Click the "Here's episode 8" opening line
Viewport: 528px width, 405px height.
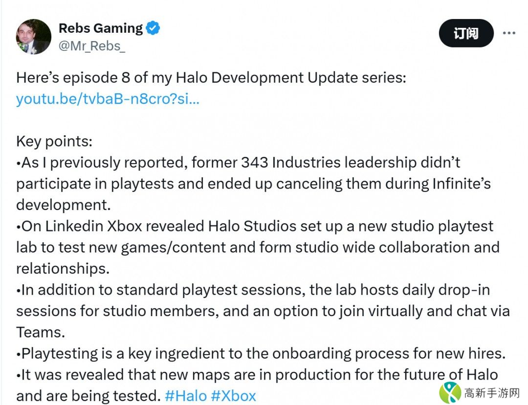pyautogui.click(x=211, y=78)
